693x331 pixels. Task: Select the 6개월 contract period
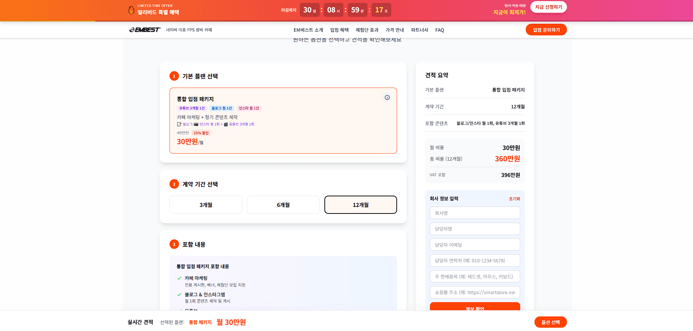coord(283,205)
